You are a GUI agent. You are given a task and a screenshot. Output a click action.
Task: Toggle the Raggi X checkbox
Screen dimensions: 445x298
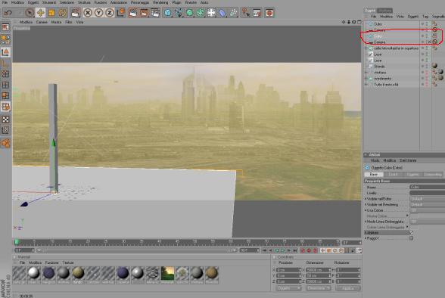tap(411, 238)
